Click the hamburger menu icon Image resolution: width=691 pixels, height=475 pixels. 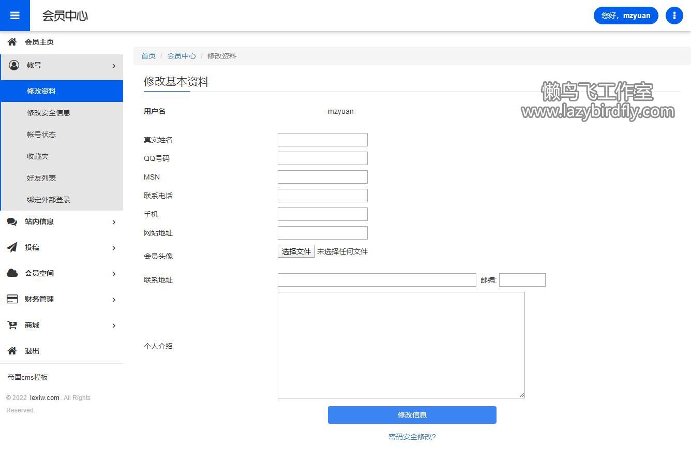[x=15, y=16]
